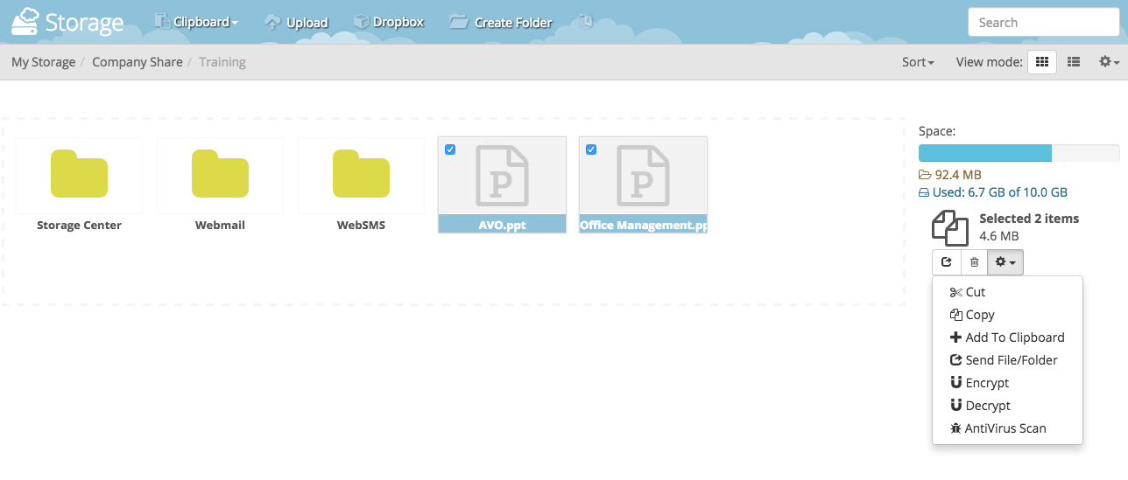The height and width of the screenshot is (480, 1128).
Task: Click the language translate icon in the toolbar
Action: [x=586, y=21]
